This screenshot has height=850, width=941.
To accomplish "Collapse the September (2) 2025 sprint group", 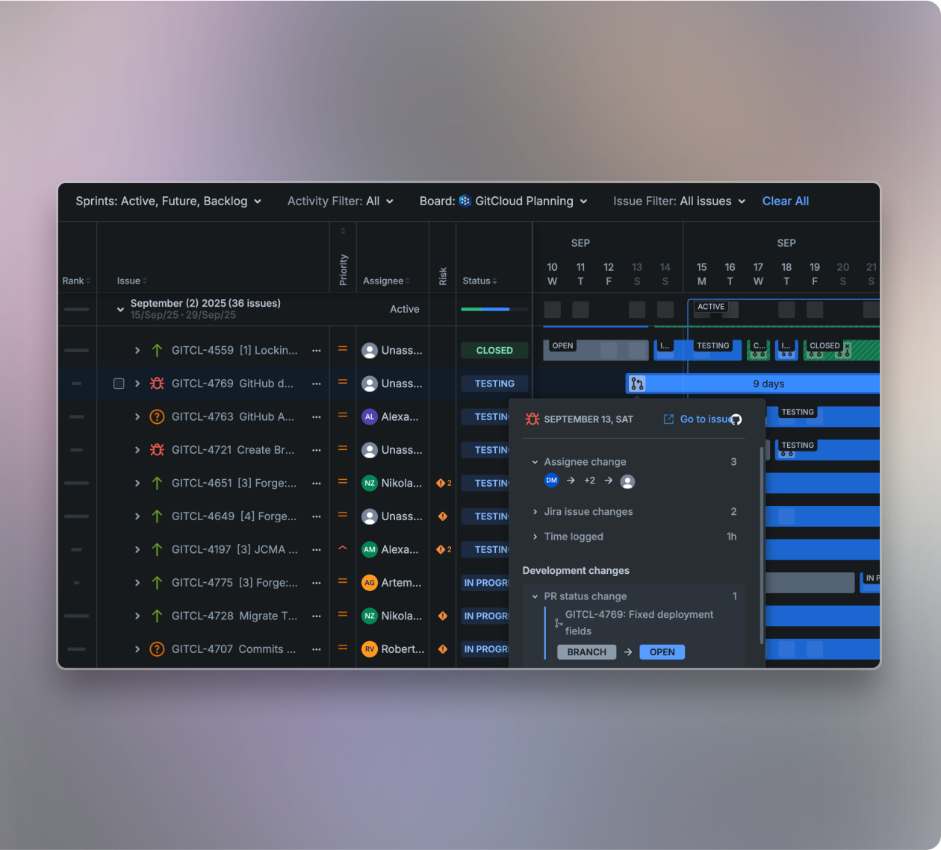I will point(120,309).
